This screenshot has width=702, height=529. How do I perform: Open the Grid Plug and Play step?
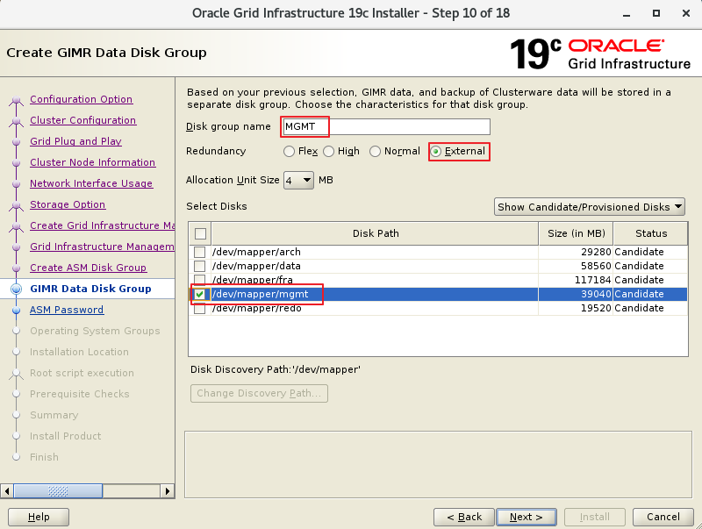coord(75,141)
